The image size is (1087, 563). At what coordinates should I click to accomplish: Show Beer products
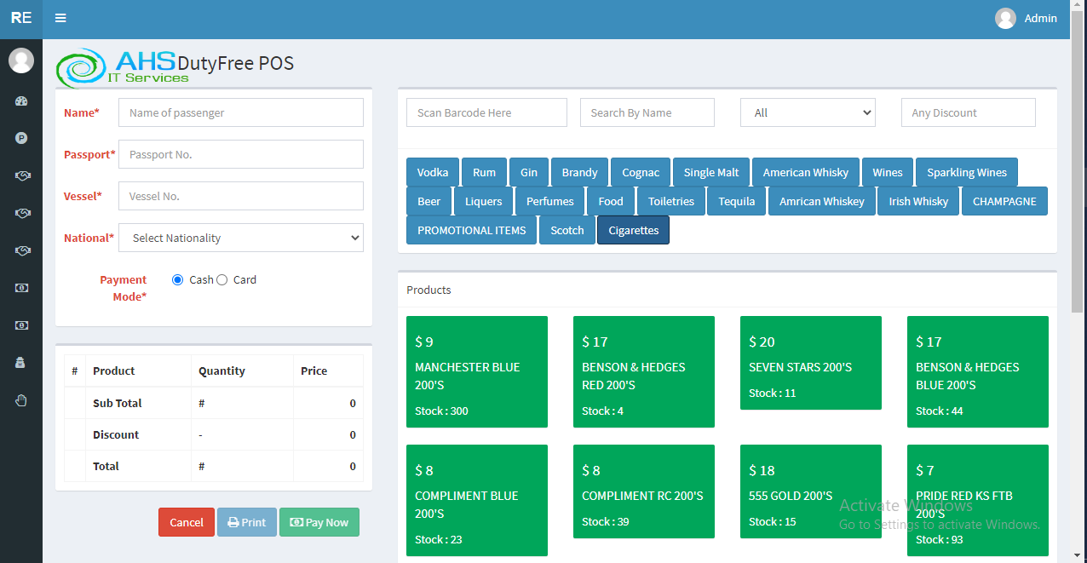tap(429, 201)
